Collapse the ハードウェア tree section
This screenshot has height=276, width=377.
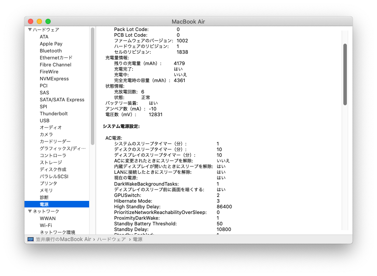[30, 30]
